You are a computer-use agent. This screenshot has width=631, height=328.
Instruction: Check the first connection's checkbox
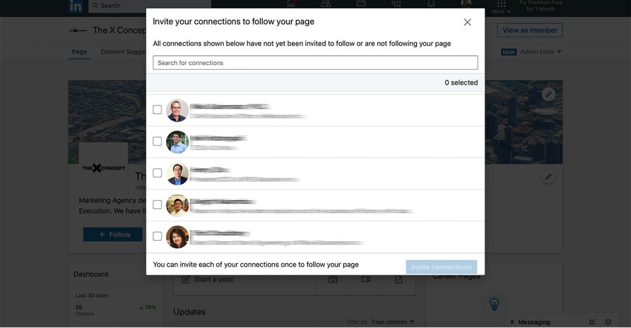pyautogui.click(x=157, y=110)
